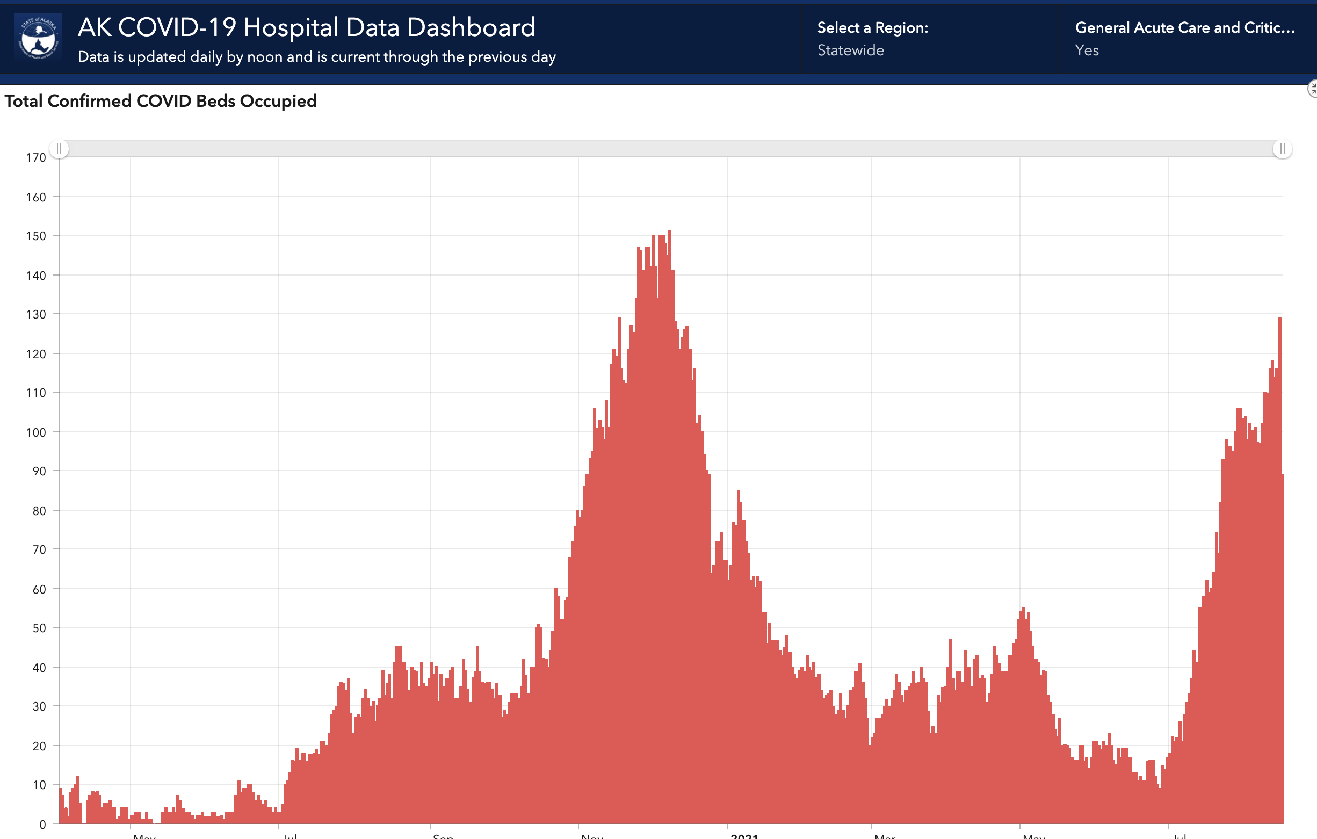The image size is (1317, 839).
Task: Click the gray date range slider track
Action: tap(670, 149)
